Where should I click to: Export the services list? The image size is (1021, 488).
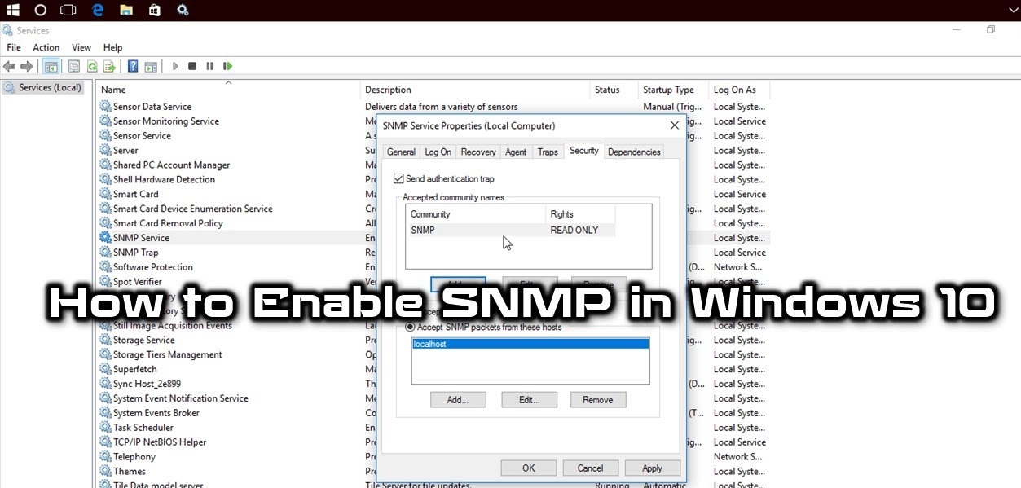tap(109, 66)
